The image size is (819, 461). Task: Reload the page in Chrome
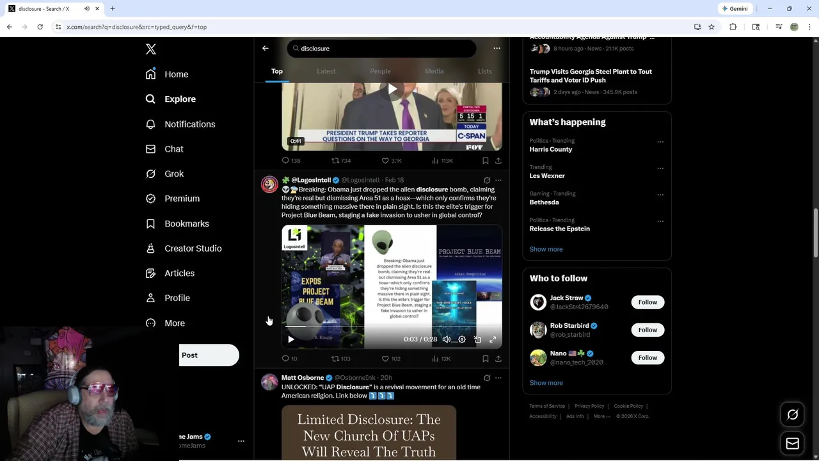[40, 27]
